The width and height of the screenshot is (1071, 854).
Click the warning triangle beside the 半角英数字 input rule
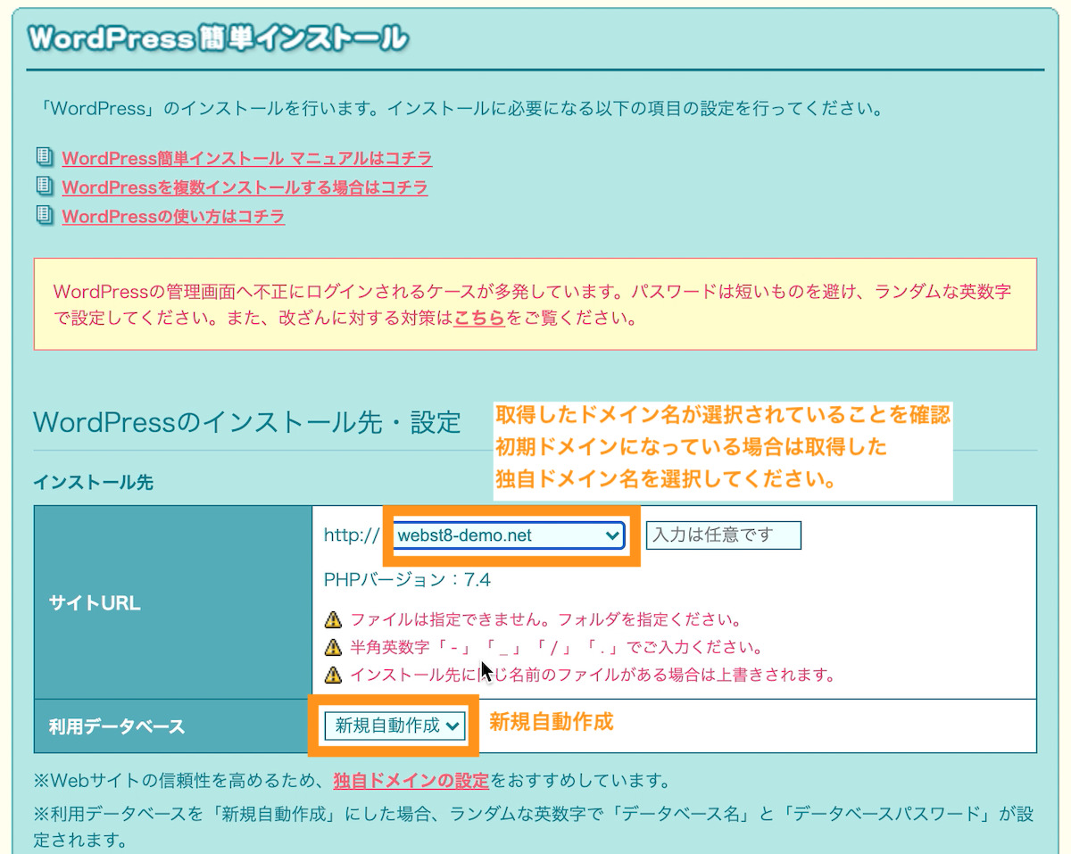click(x=332, y=647)
